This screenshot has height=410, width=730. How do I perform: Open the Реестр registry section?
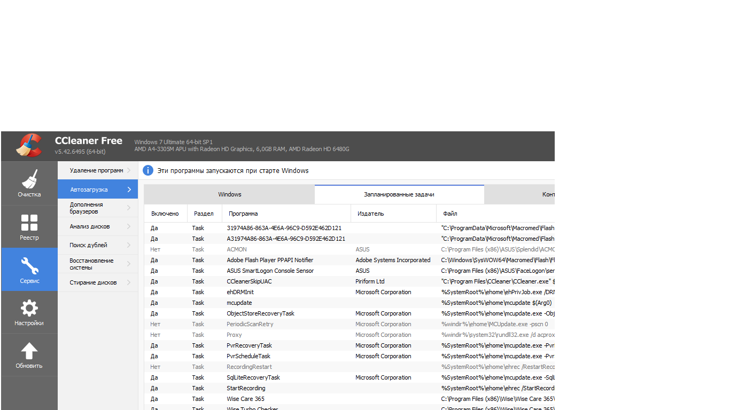click(x=29, y=227)
